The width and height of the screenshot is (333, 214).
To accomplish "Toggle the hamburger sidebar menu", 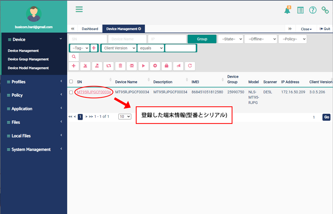I will 79,10.
